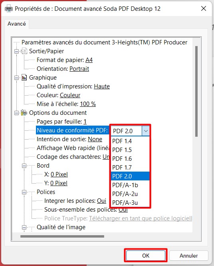Select Affichage Web rapide row
The image size is (214, 266).
(x=73, y=148)
